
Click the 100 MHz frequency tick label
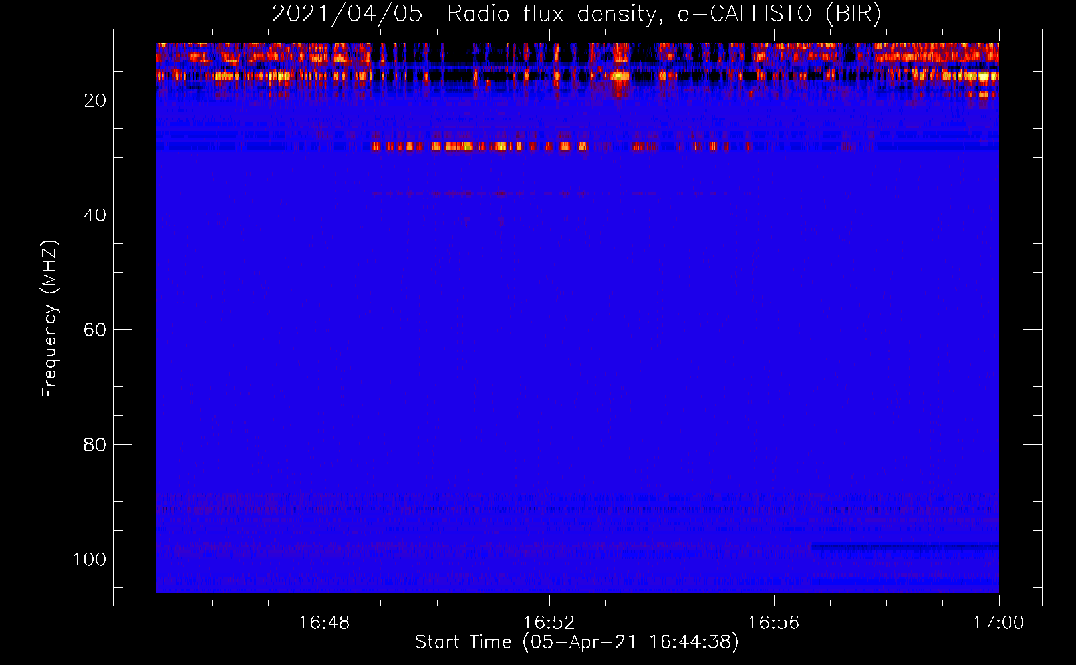[x=90, y=559]
